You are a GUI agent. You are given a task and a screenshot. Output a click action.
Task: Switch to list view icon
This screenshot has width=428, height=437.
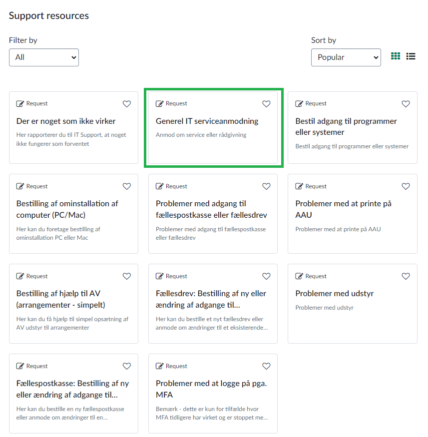411,56
